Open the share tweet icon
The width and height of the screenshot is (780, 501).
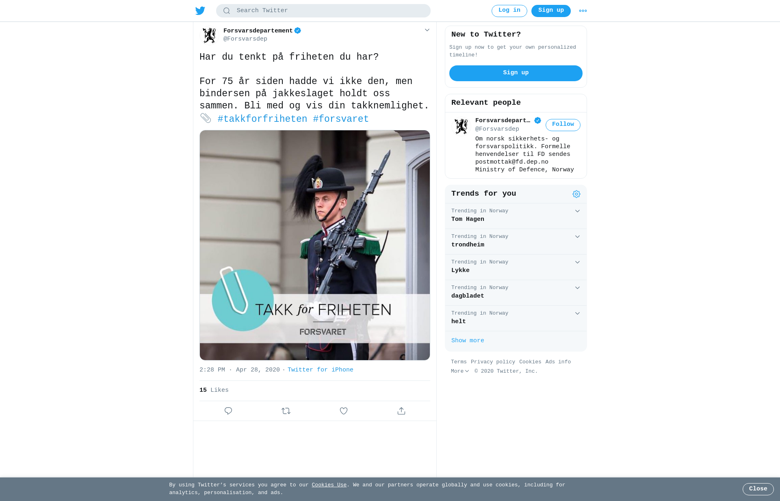[x=401, y=411]
